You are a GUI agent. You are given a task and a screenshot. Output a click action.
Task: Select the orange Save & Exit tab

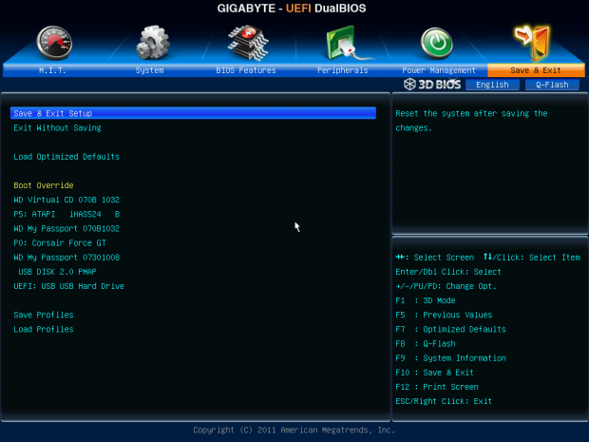[x=536, y=70]
